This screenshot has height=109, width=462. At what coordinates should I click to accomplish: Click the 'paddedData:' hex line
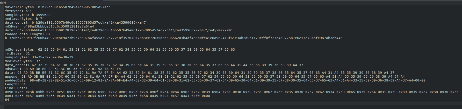click(x=215, y=80)
